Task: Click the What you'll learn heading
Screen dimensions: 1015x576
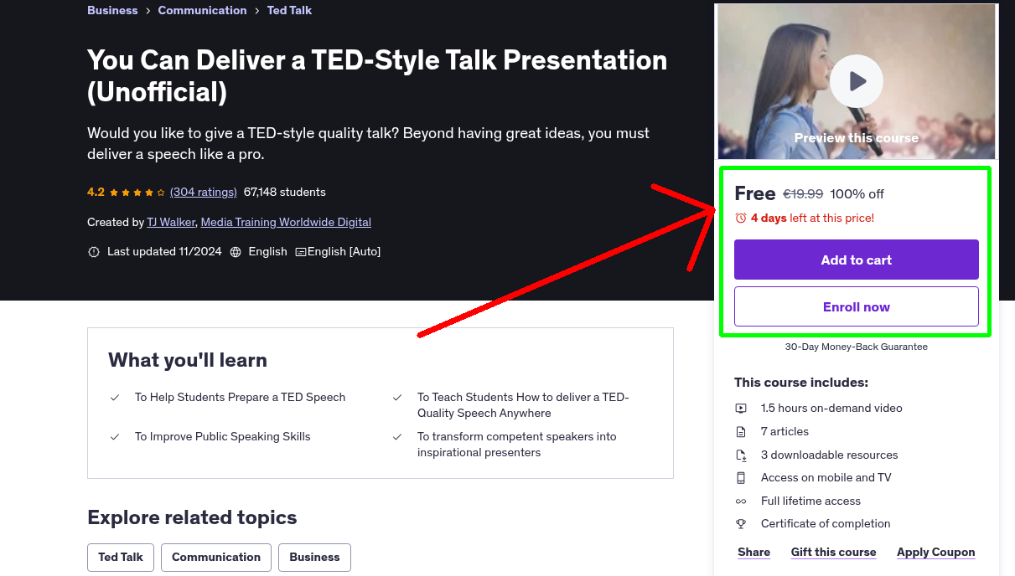Action: coord(188,360)
